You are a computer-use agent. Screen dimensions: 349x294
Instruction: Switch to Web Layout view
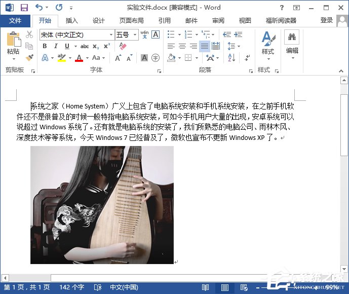click(x=244, y=287)
